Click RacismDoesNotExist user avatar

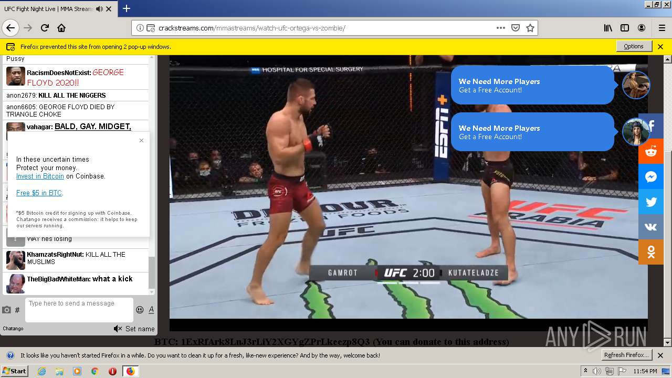pos(15,76)
